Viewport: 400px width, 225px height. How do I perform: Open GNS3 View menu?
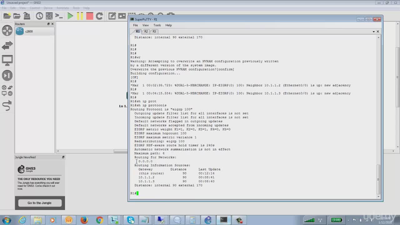coord(22,8)
